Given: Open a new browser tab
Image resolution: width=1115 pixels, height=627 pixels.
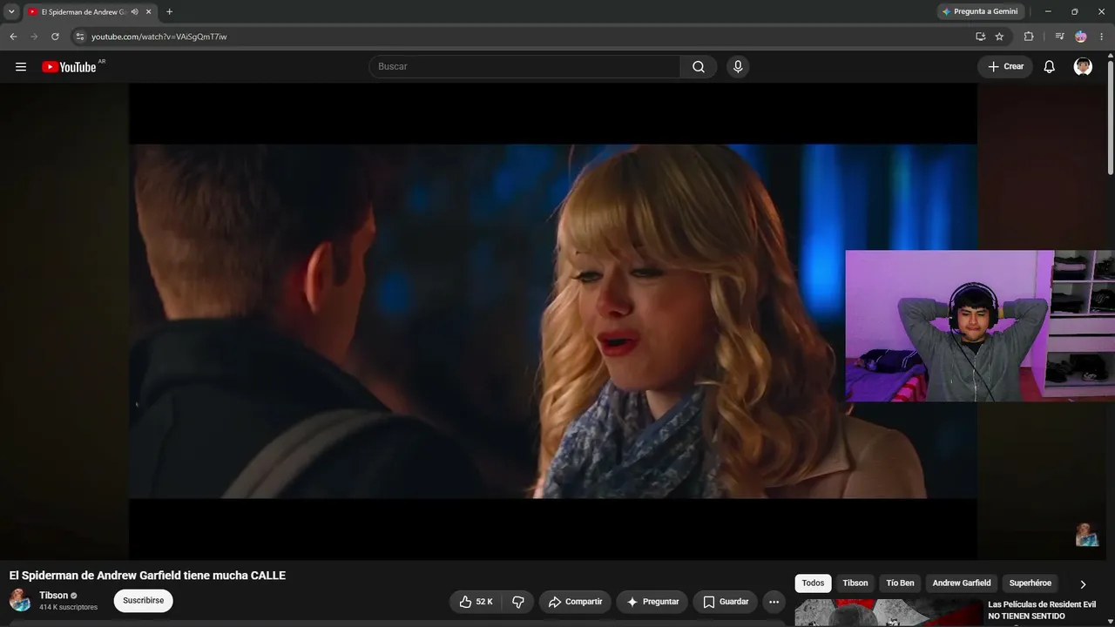Looking at the screenshot, I should click(169, 12).
